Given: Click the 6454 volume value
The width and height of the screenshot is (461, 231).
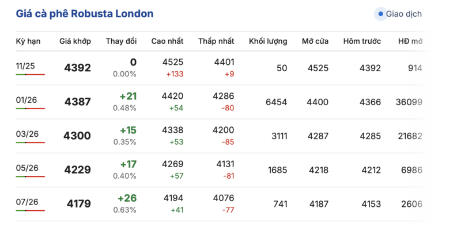Looking at the screenshot, I should click(x=276, y=102).
